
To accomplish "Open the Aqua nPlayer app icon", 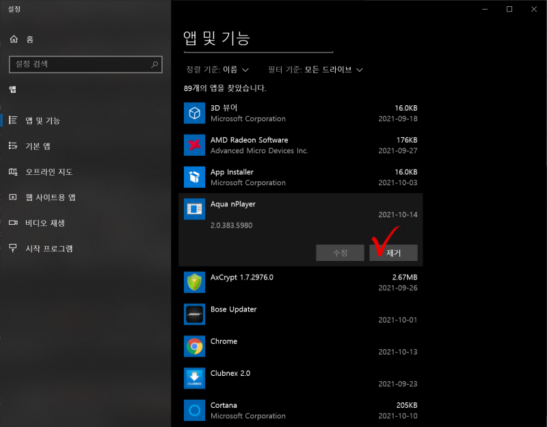I will [194, 209].
